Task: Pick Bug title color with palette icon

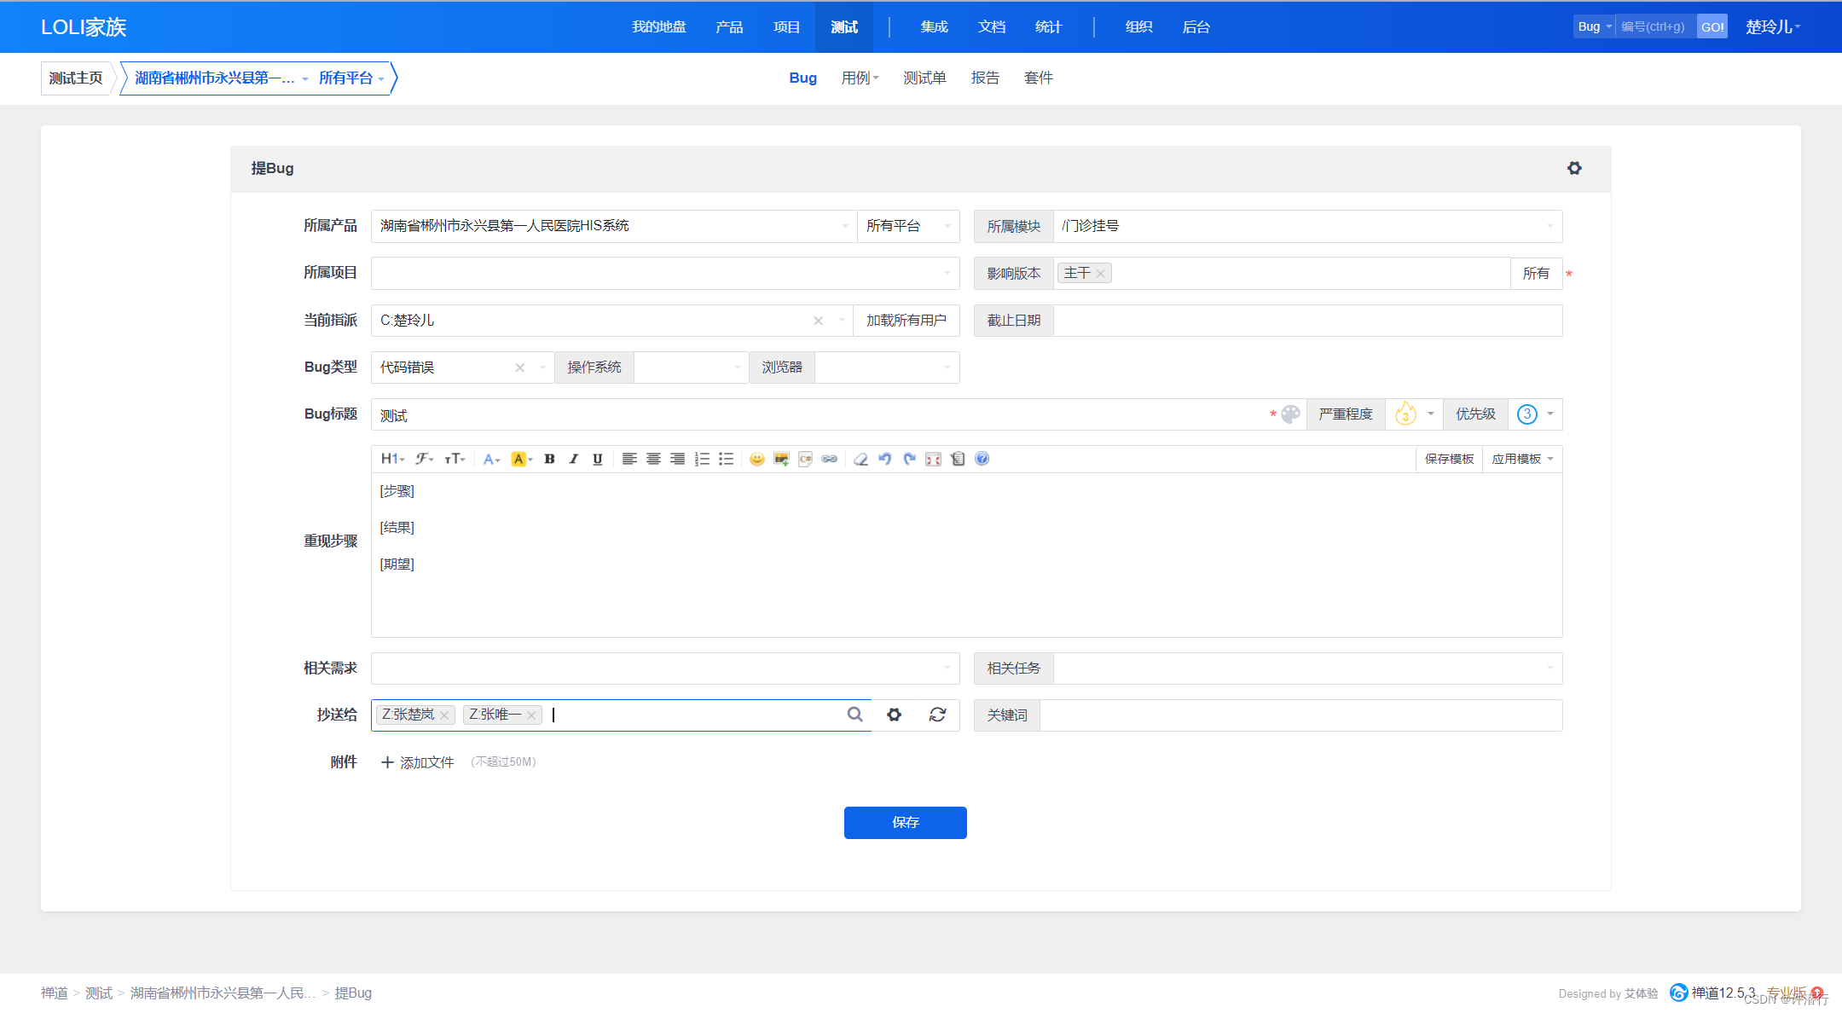Action: click(1291, 414)
